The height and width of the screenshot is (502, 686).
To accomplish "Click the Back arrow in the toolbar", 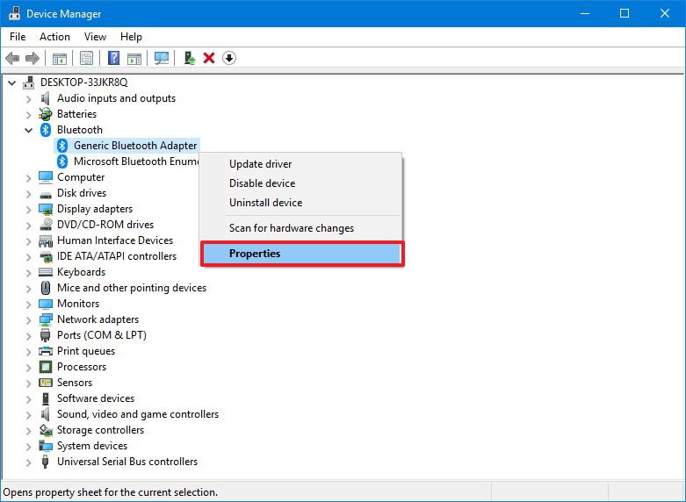I will (12, 58).
